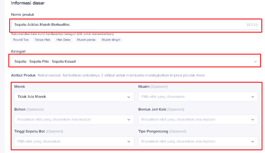Click the Bentuk Jari Kaki chevron arrow
265x153 pixels.
pyautogui.click(x=253, y=120)
